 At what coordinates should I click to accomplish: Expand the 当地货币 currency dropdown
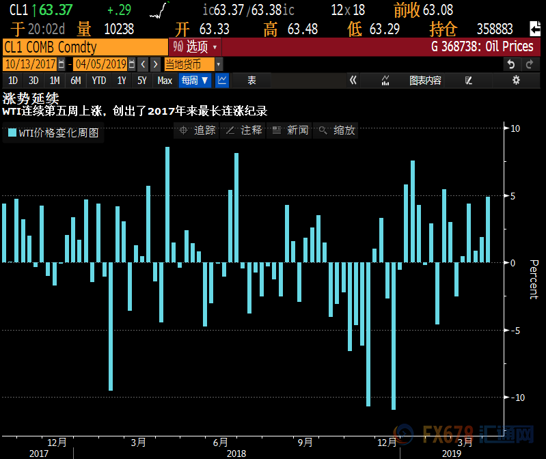[x=193, y=64]
